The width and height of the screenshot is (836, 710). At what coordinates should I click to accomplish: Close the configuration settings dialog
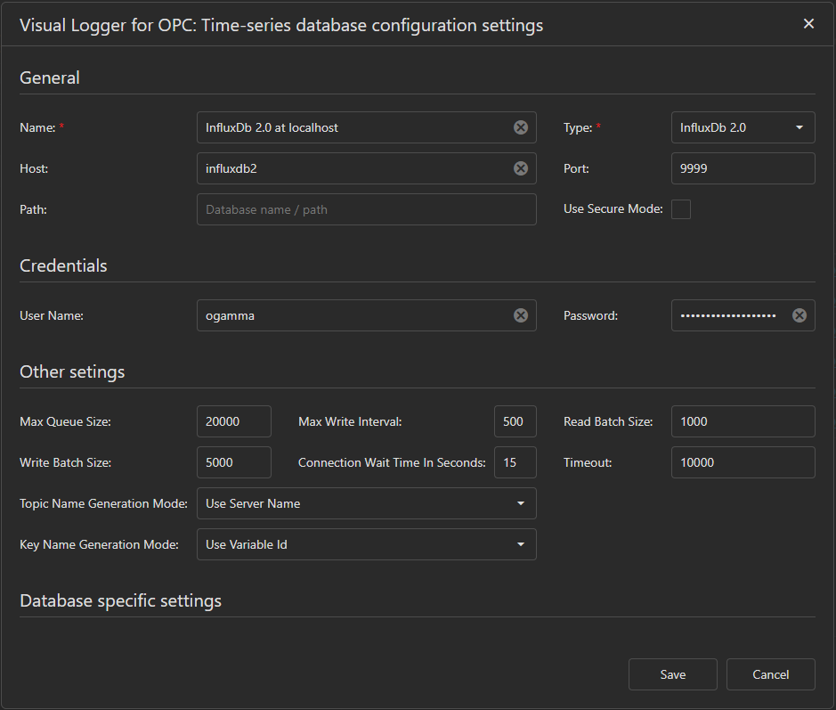click(808, 24)
